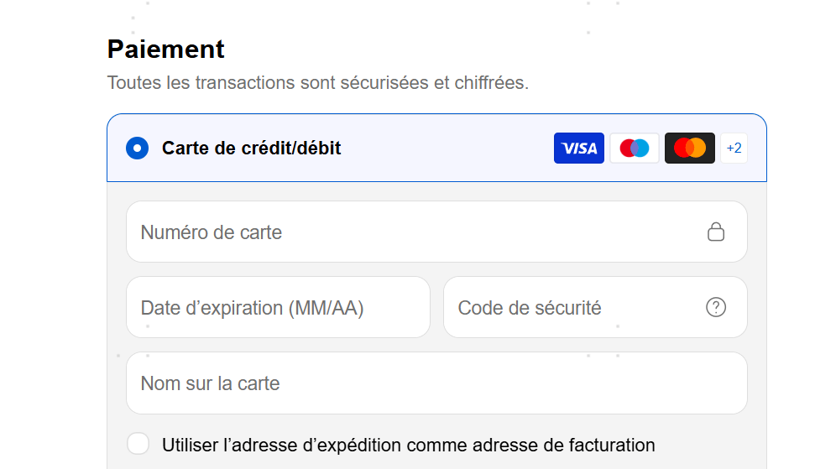This screenshot has height=469, width=815.
Task: Click the 'Numéro de carte' placeholder text
Action: click(211, 232)
